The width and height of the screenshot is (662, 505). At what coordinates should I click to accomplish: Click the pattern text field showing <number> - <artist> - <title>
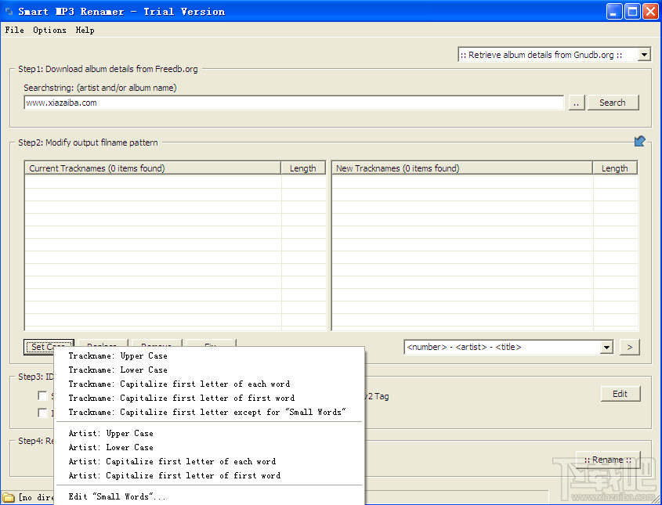click(502, 347)
